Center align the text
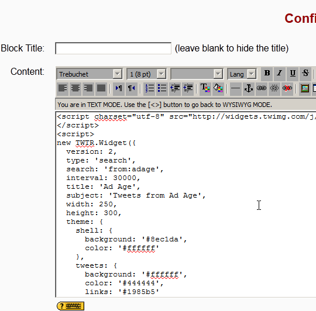The height and width of the screenshot is (311, 316). pyautogui.click(x=75, y=89)
